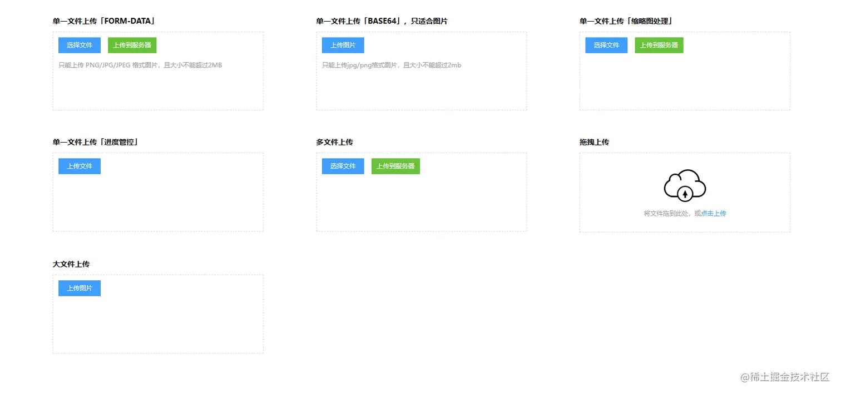Image resolution: width=841 pixels, height=394 pixels.
Task: Click 选择文件 in the FORM-DATA section
Action: coord(80,45)
